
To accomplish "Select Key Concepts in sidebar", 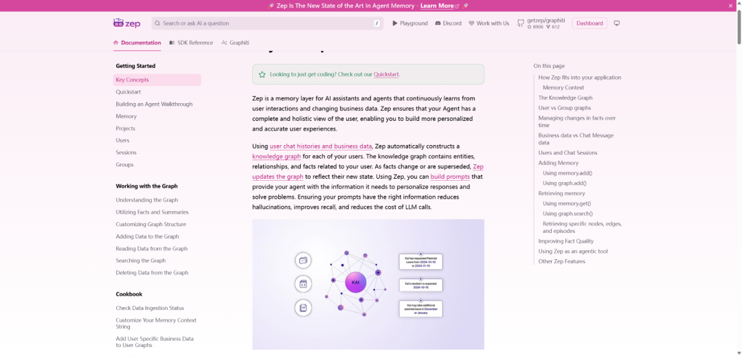I will pos(157,80).
